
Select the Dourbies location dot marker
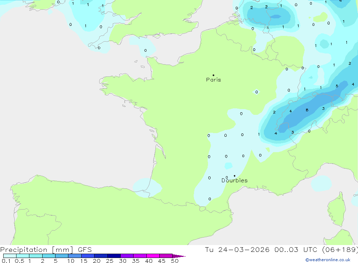point(234,176)
